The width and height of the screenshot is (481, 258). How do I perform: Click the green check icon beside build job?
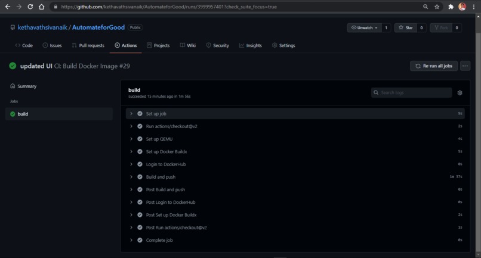pos(13,114)
